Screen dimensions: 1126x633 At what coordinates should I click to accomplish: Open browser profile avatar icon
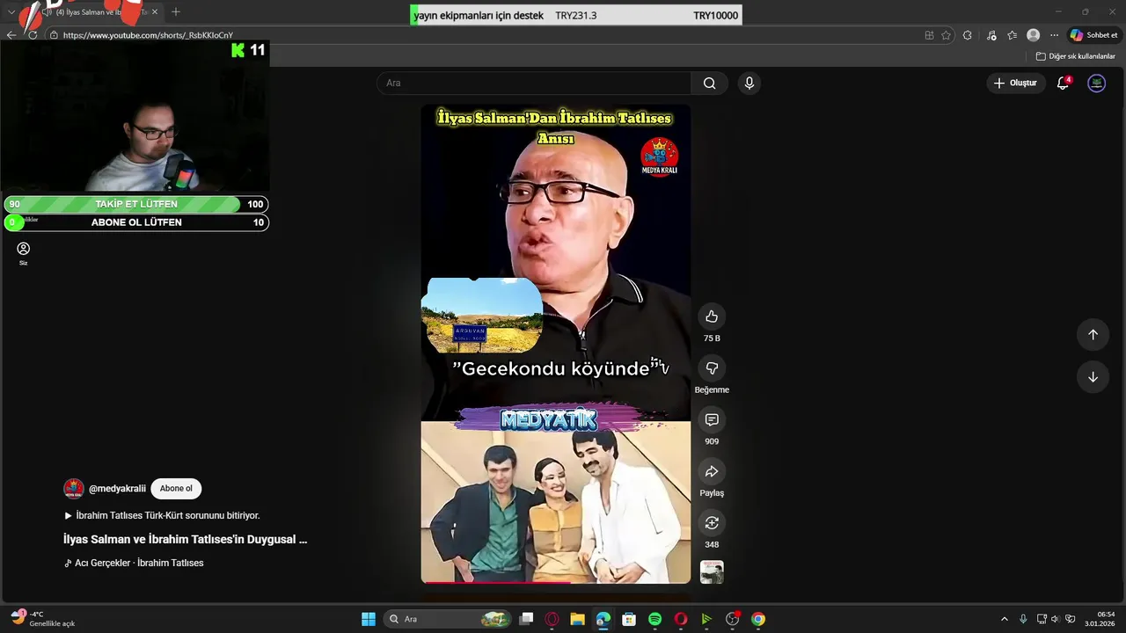coord(1033,35)
